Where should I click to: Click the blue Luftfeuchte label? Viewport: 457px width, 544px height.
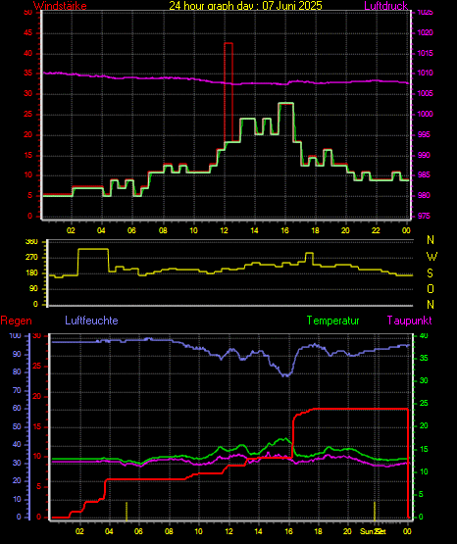tap(91, 321)
